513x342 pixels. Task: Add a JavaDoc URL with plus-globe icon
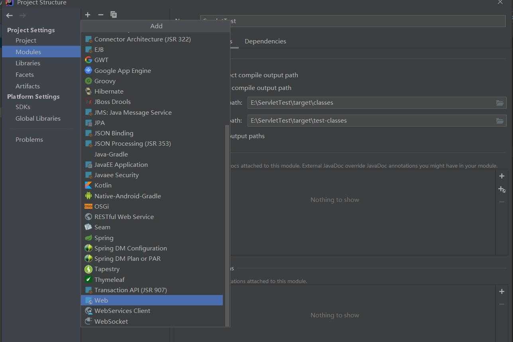[x=502, y=189]
